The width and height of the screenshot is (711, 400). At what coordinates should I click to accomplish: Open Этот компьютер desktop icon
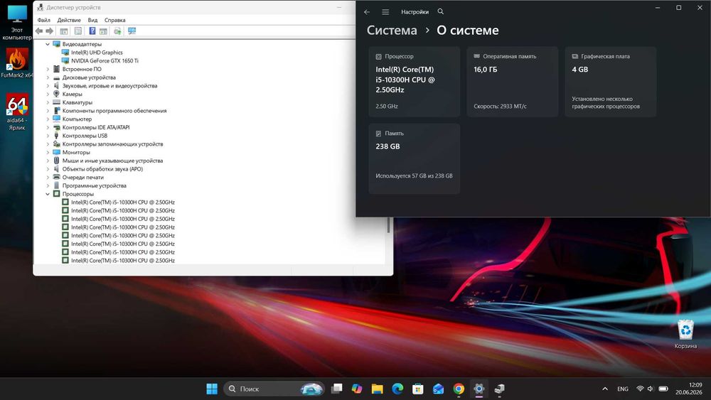click(x=17, y=22)
